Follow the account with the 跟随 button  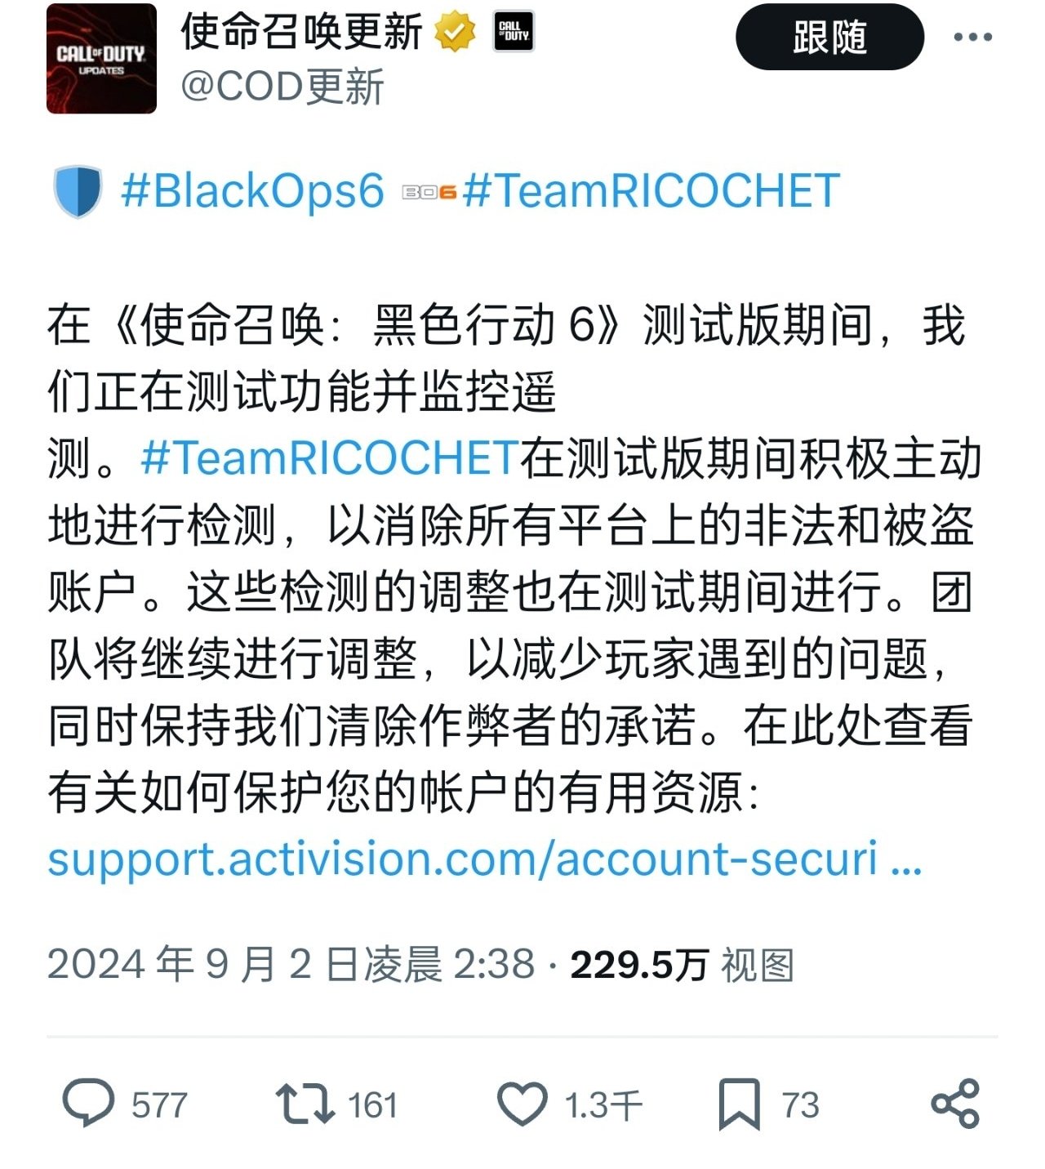[830, 37]
